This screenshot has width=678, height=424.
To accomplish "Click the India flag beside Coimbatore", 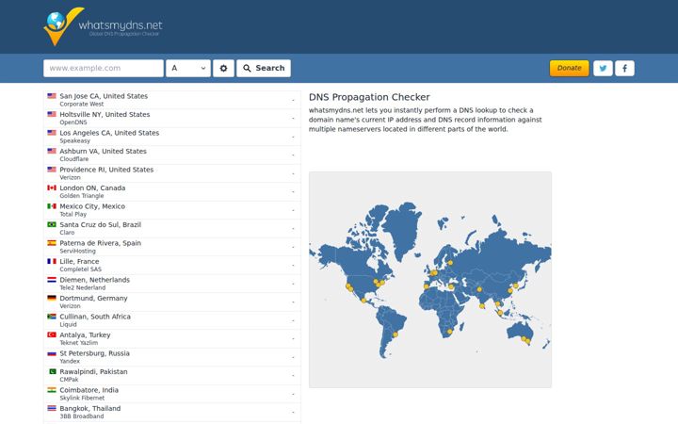I will pos(52,390).
